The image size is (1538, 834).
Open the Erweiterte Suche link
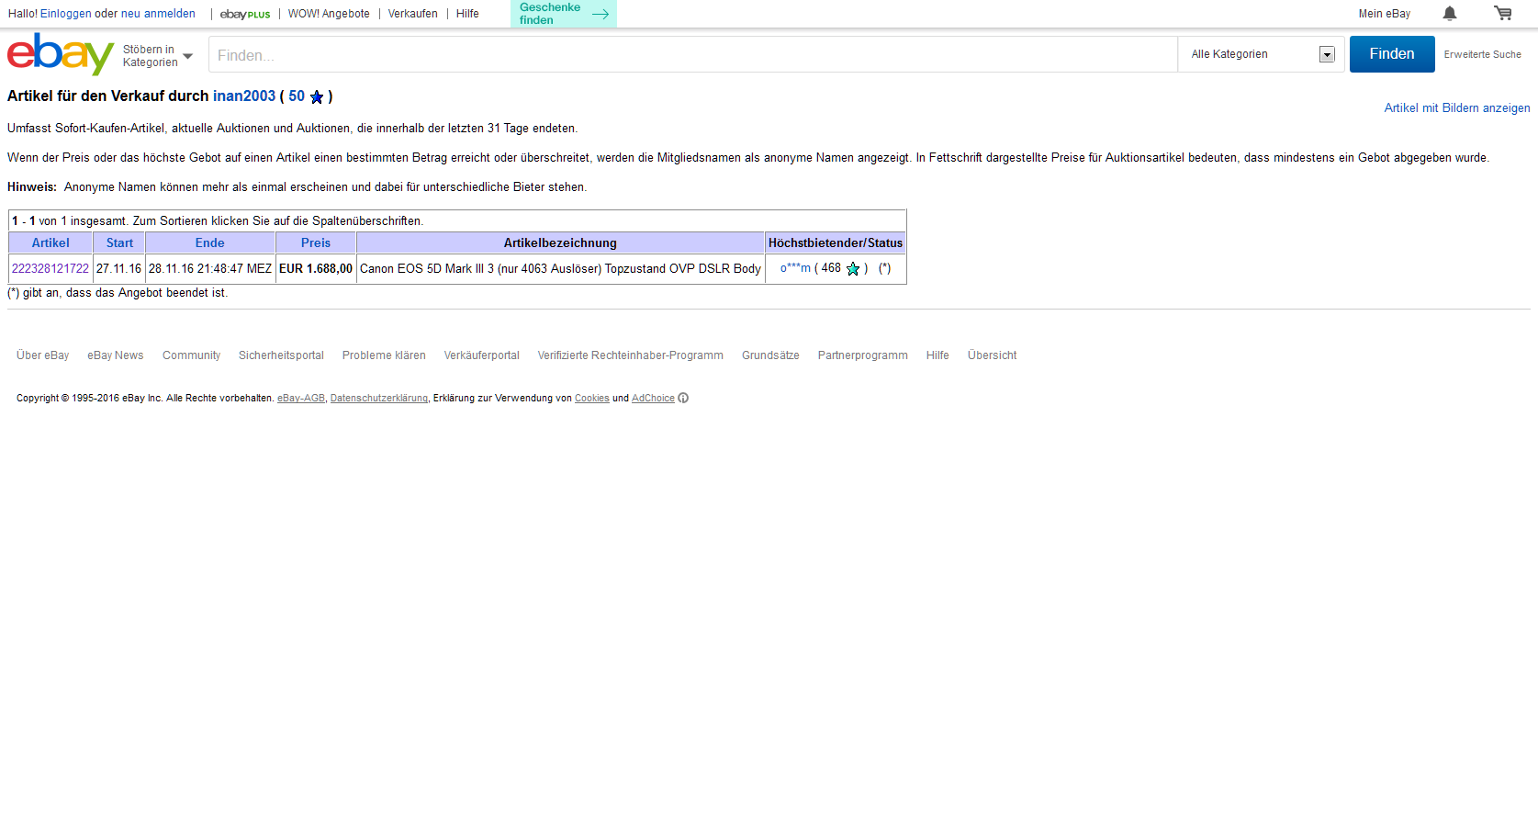(x=1482, y=54)
